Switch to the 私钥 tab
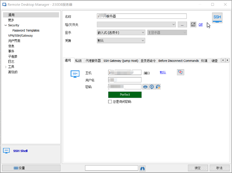The height and width of the screenshot is (173, 232). pos(78,61)
